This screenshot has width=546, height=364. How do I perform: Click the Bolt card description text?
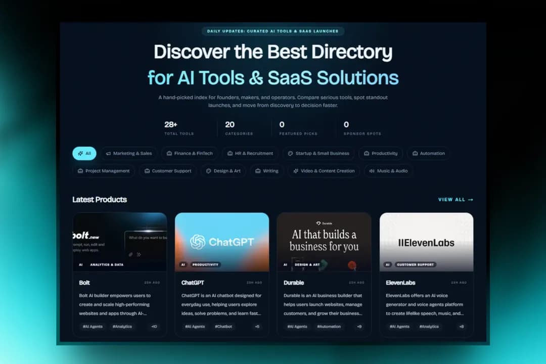click(115, 304)
